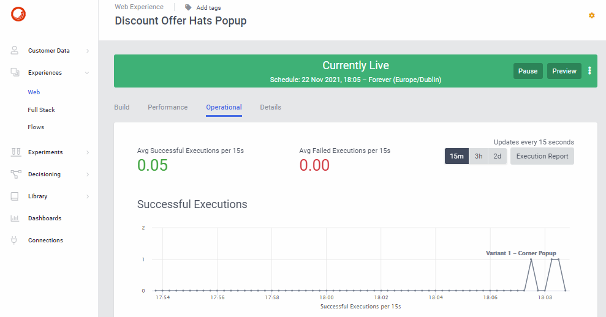Click the tag icon beside Add tags
Screen dimensions: 606x317
188,7
